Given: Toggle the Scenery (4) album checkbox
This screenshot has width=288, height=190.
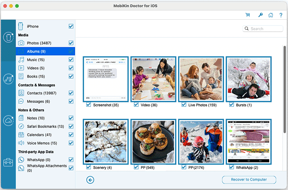Looking at the screenshot, I should click(88, 167).
